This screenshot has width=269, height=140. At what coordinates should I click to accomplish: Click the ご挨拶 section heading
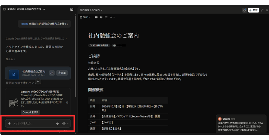[x=94, y=56]
